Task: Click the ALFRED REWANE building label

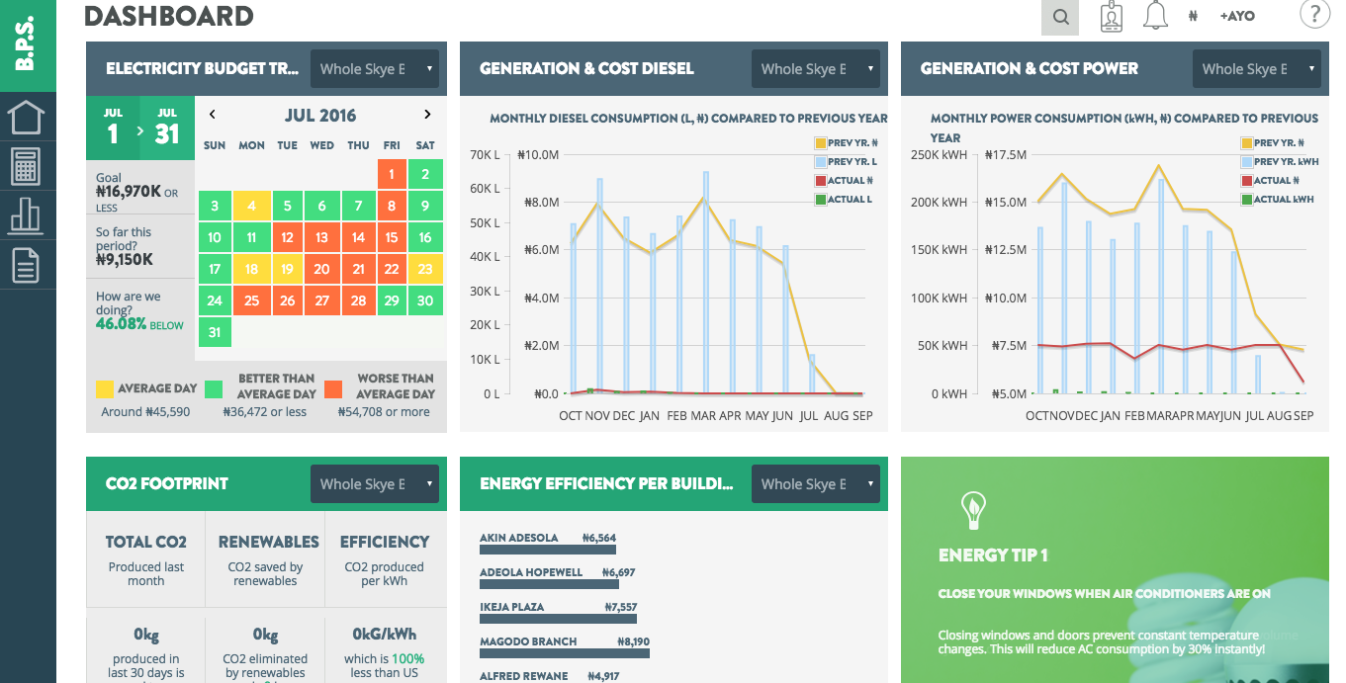Action: [524, 676]
